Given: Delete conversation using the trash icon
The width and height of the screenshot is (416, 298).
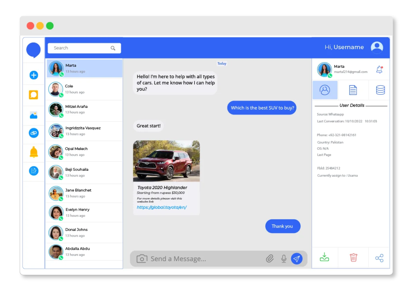Looking at the screenshot, I should 353,257.
